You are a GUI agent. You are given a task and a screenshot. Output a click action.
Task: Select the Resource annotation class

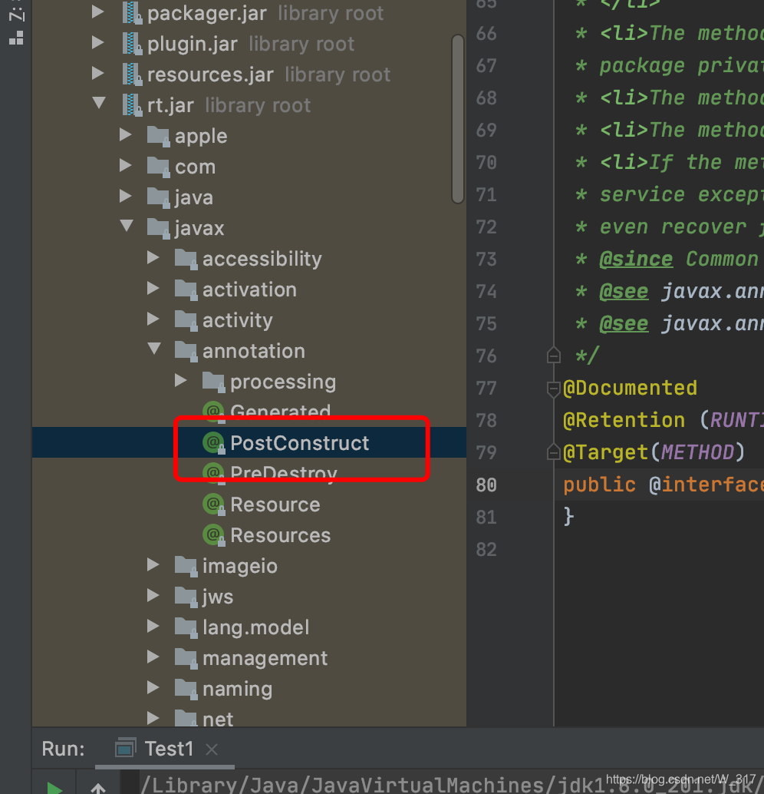(275, 505)
